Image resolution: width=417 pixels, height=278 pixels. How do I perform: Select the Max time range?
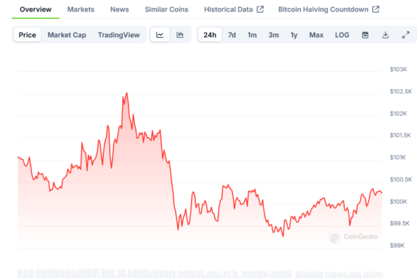[316, 35]
